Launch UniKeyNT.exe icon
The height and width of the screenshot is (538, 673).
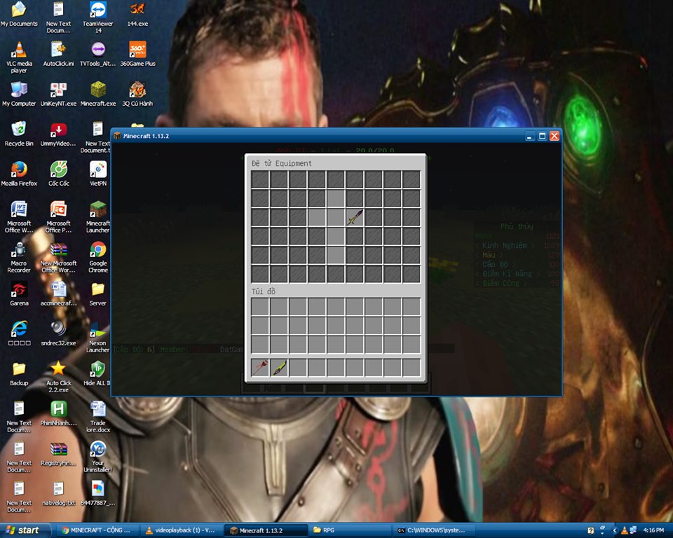pos(58,94)
